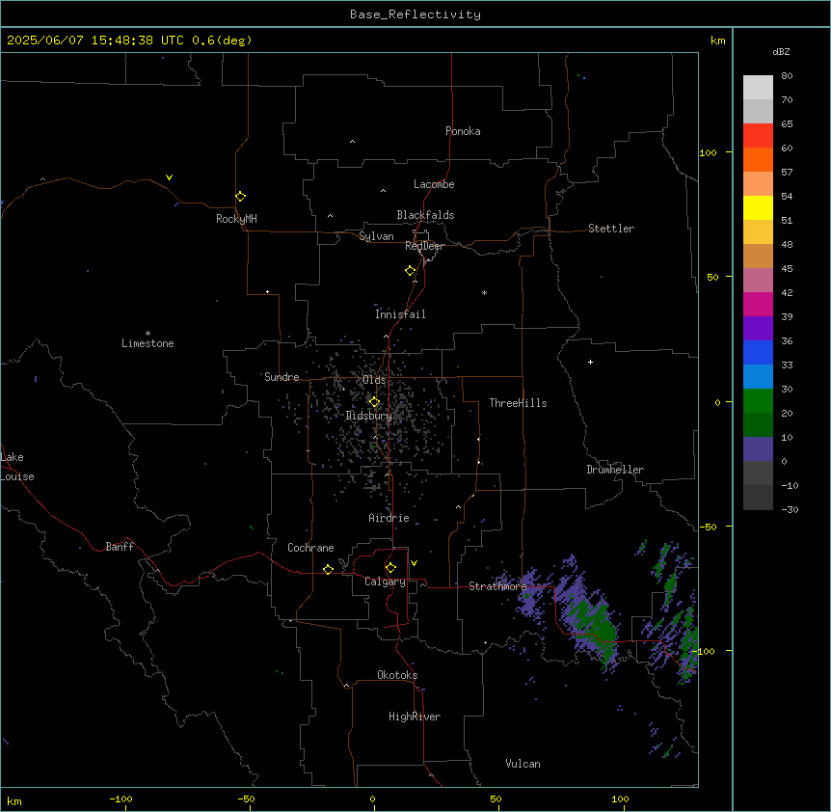Click the Vulcan town label

523,764
